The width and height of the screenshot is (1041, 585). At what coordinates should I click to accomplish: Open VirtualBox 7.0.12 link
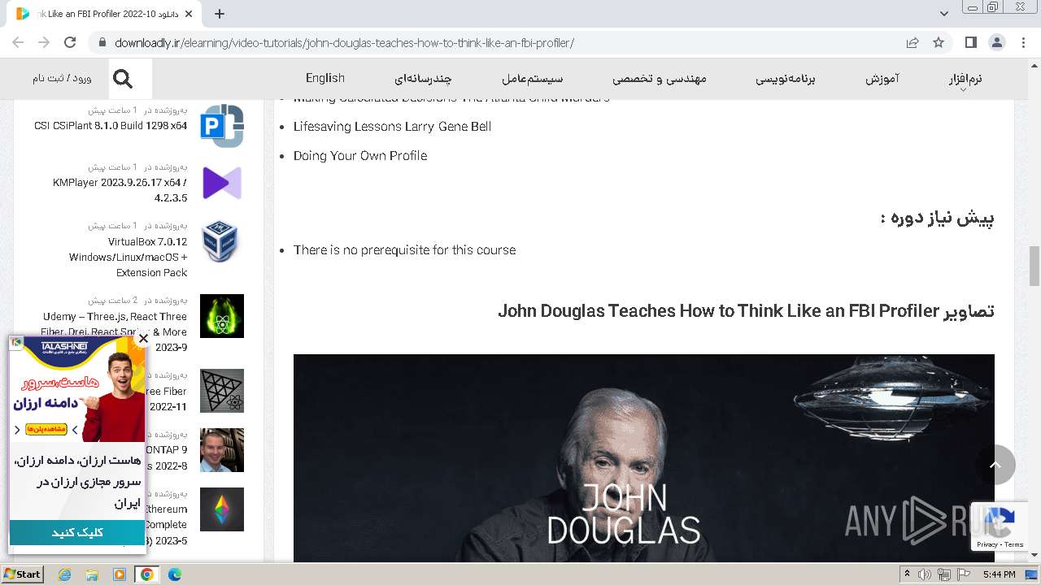128,257
